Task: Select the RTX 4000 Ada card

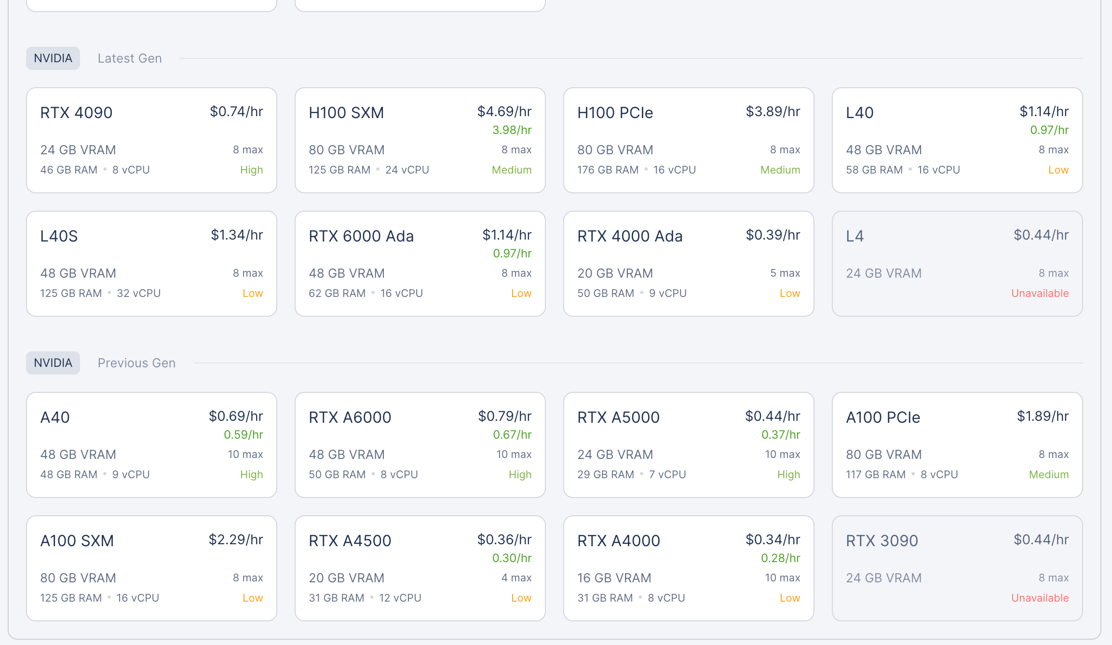Action: pos(688,263)
